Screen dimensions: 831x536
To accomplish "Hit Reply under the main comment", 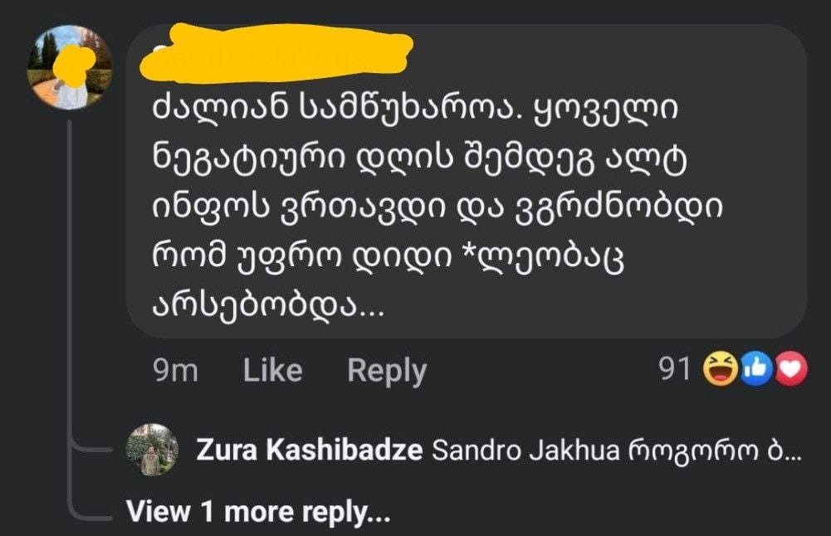I will click(386, 370).
